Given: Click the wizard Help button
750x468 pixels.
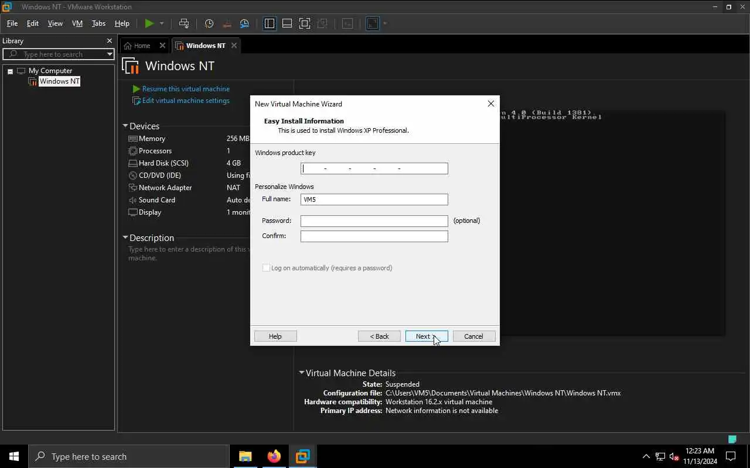Looking at the screenshot, I should (x=275, y=336).
